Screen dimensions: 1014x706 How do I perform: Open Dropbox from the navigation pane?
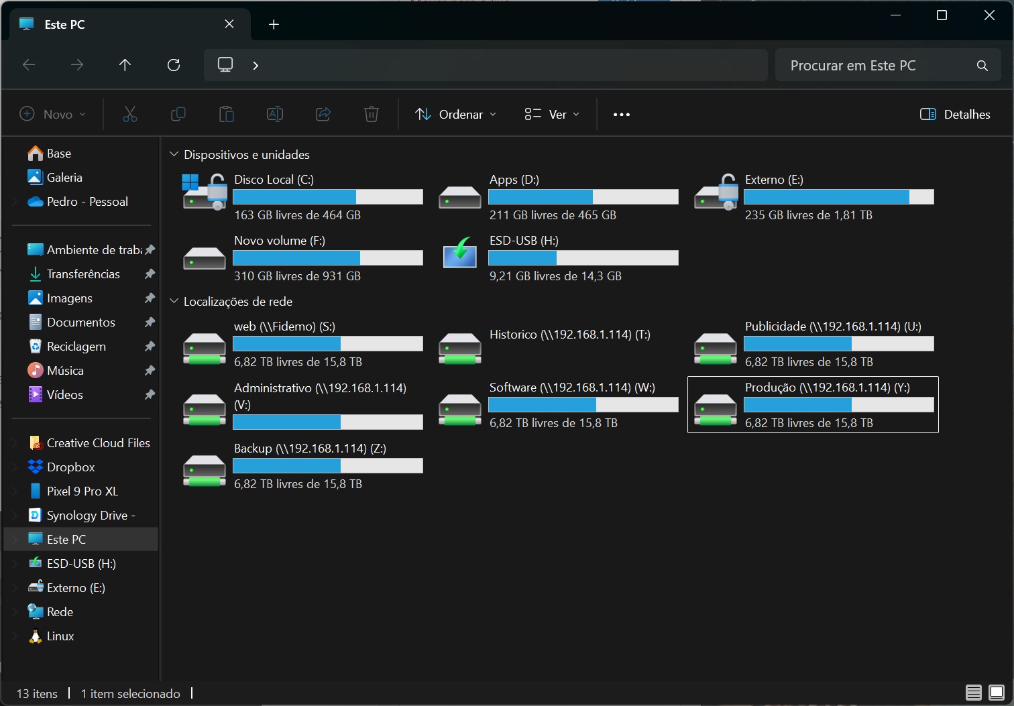pos(70,467)
